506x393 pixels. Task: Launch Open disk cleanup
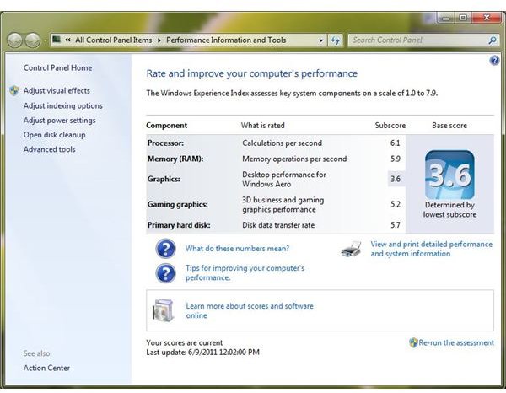(x=54, y=135)
